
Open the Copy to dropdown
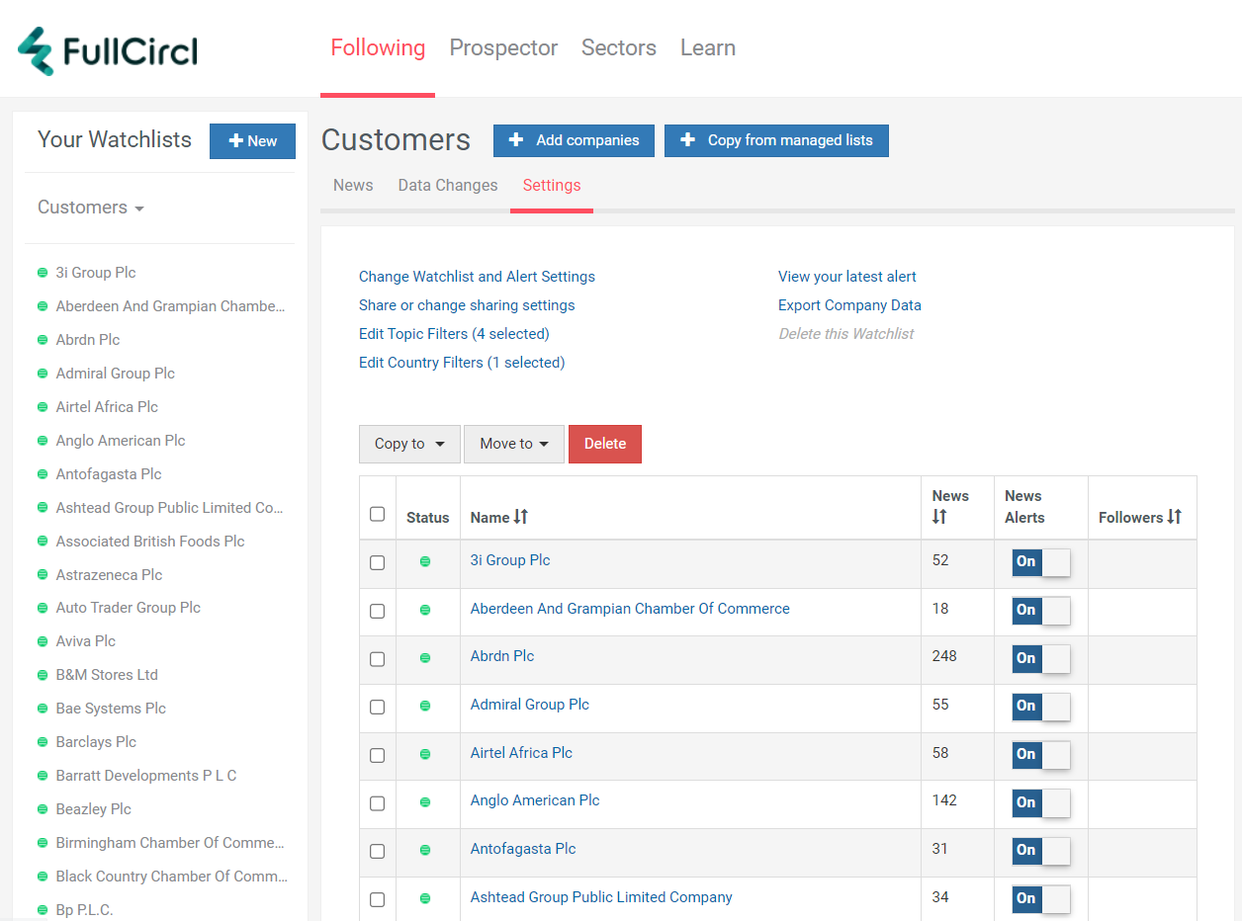point(409,444)
